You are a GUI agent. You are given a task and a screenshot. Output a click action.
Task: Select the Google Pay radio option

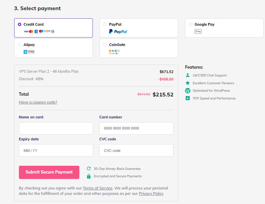point(191,24)
